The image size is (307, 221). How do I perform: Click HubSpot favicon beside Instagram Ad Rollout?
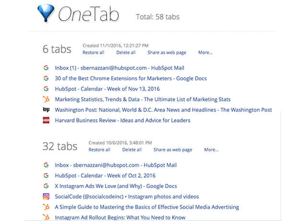(x=46, y=218)
